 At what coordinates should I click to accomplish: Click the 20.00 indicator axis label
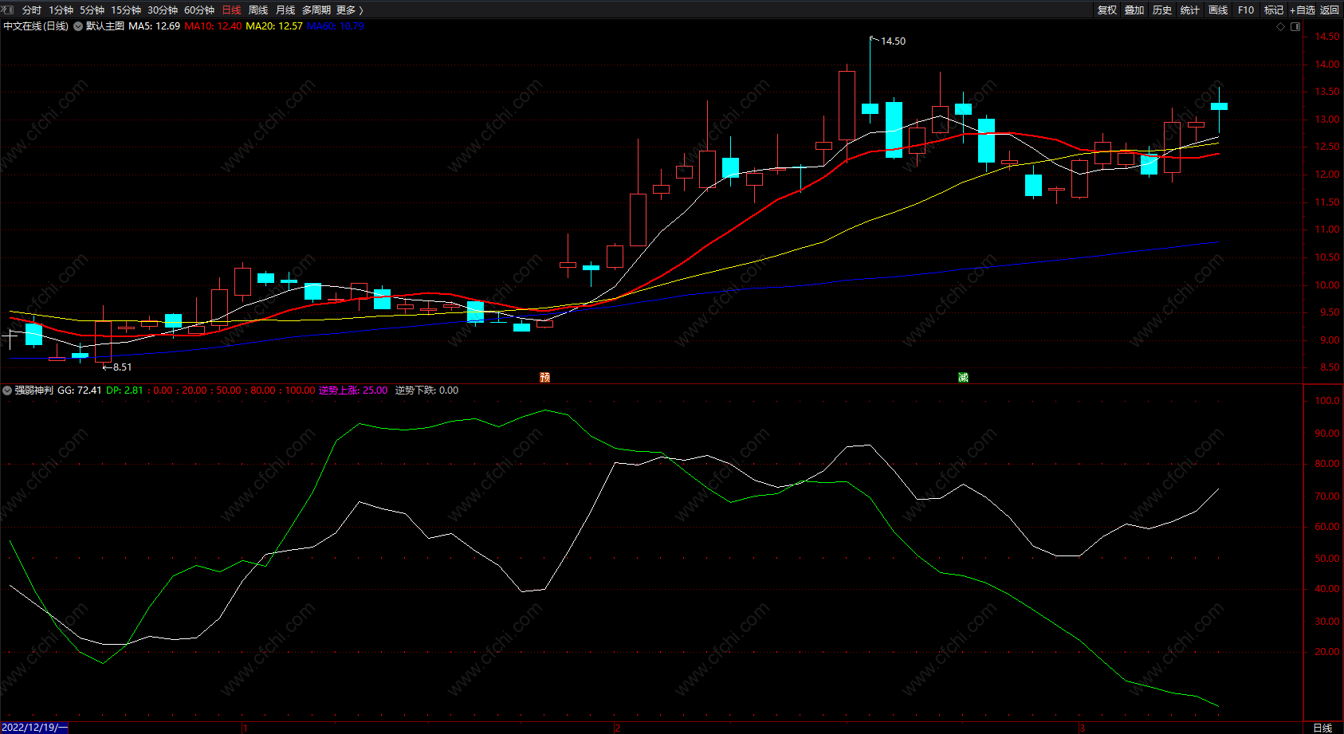(1327, 652)
